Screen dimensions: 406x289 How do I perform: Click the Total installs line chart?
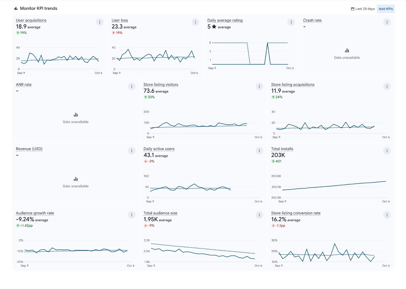[334, 186]
